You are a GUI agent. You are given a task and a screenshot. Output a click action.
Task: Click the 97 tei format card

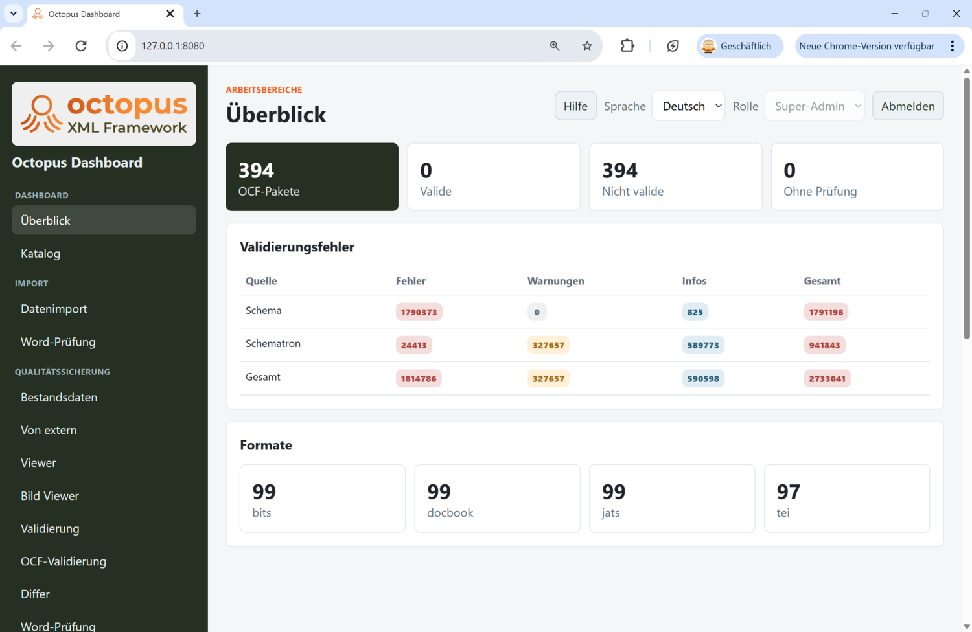click(x=847, y=499)
